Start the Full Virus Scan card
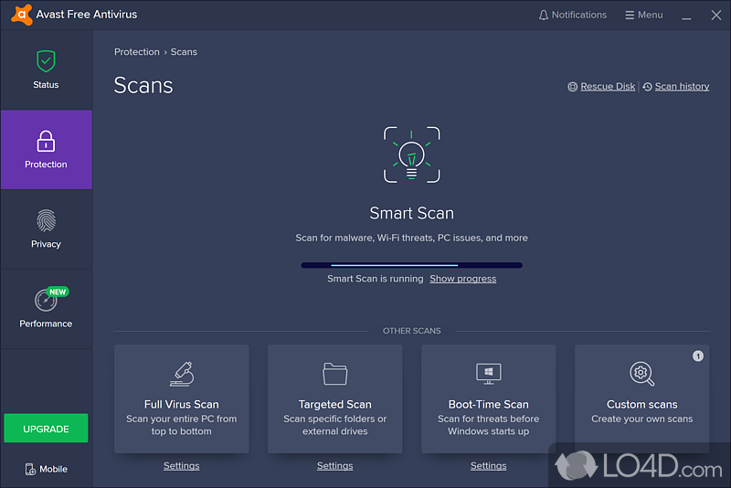Viewport: 731px width, 488px height. pos(181,399)
